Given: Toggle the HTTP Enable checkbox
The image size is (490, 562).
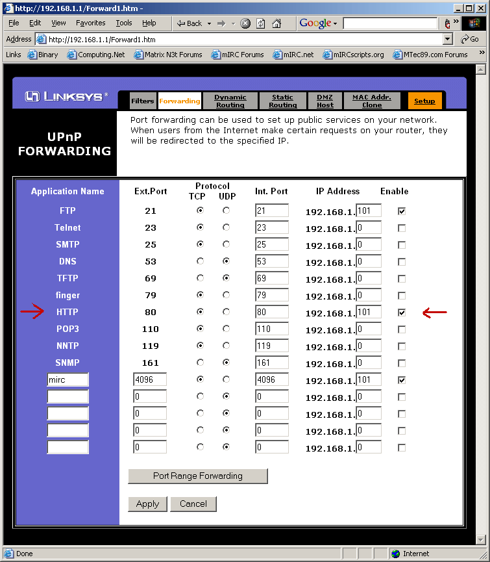Looking at the screenshot, I should pos(402,313).
